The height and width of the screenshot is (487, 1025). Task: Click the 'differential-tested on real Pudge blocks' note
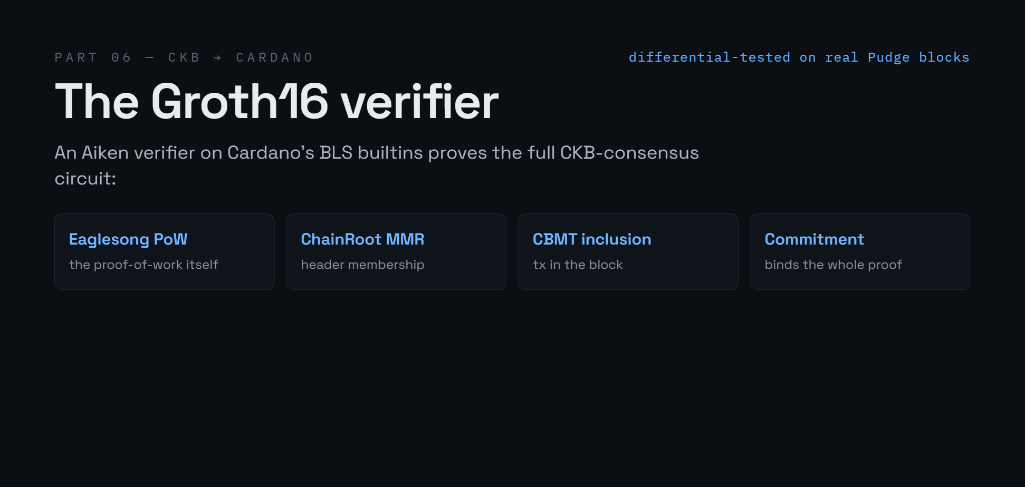(799, 57)
